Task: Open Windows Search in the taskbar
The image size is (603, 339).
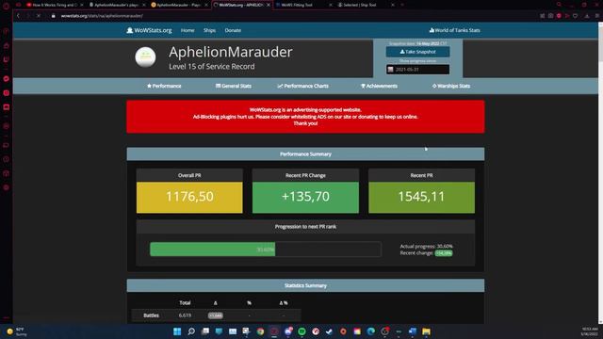Action: pos(191,331)
